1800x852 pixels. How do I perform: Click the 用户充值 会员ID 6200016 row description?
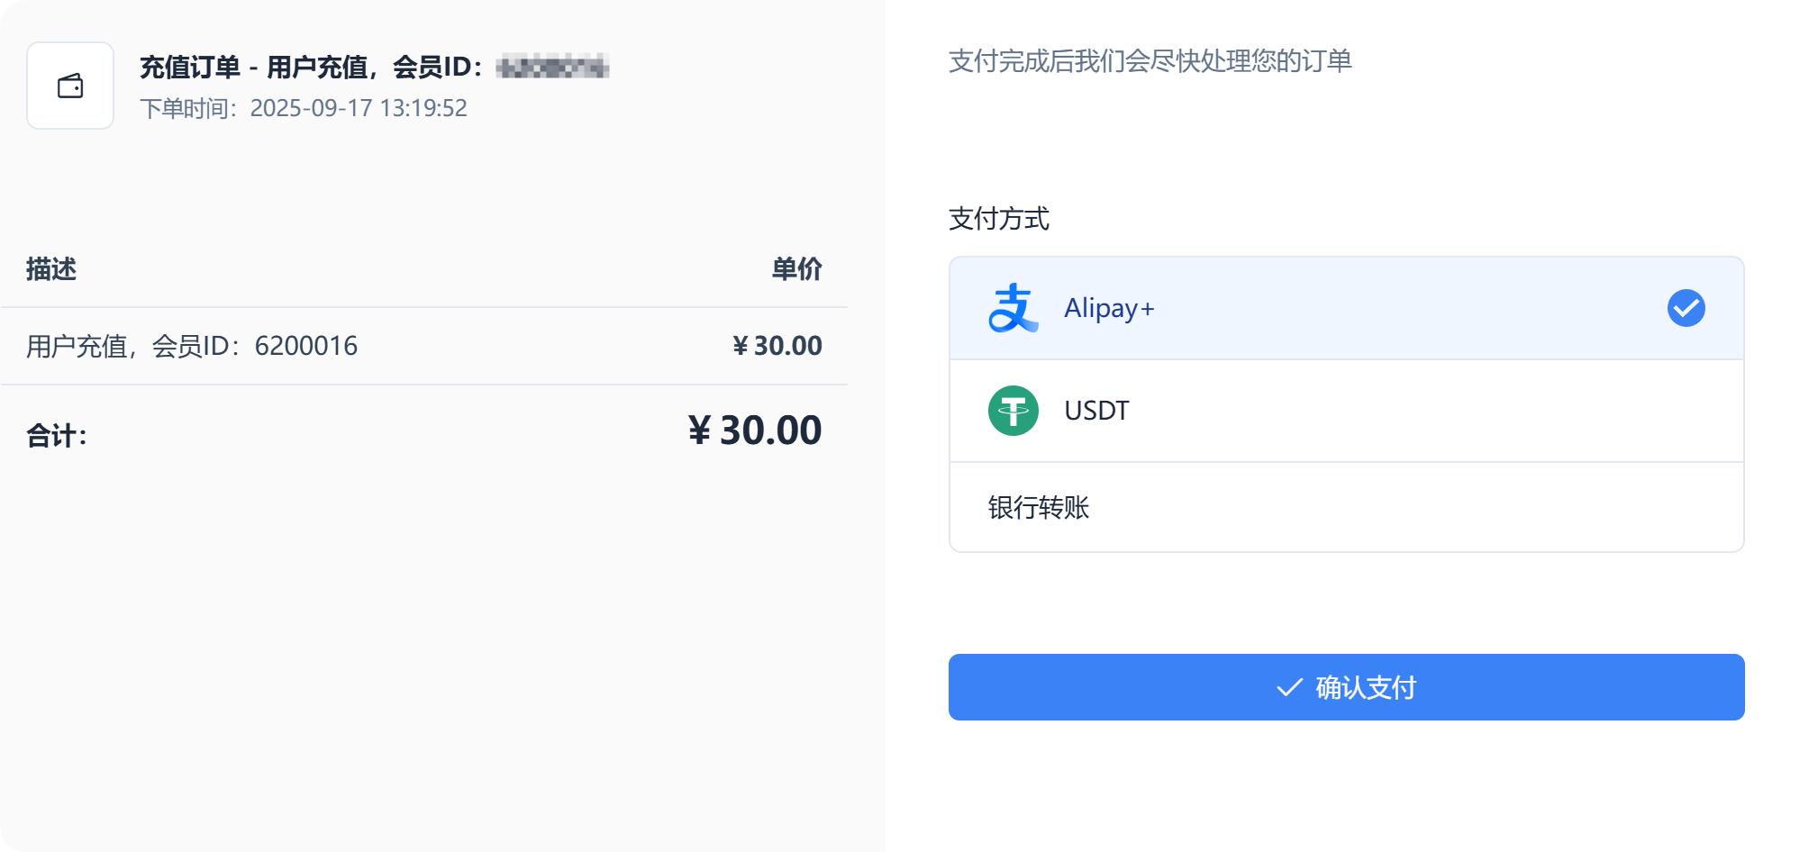pos(192,346)
